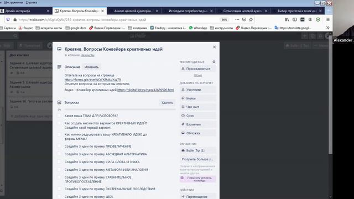Open the Feedspy bookmark
The image size is (354, 199).
[x=168, y=28]
